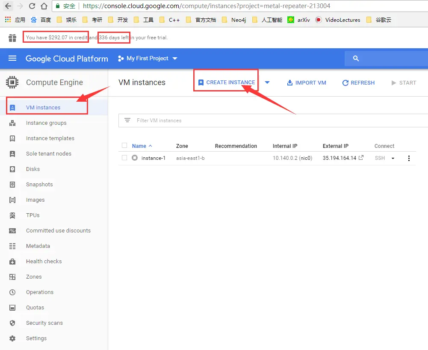Open the C++ bookmark folder
Image resolution: width=428 pixels, height=350 pixels.
(169, 20)
